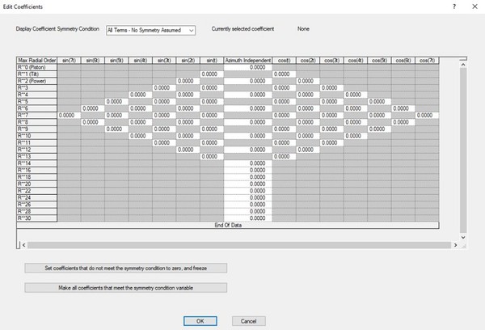Click the Max Radial Order header cell

click(x=36, y=61)
